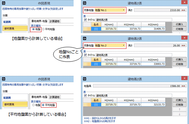Click title field 建物高さ表 in 地盤 No.1 dialog

tap(134, 20)
